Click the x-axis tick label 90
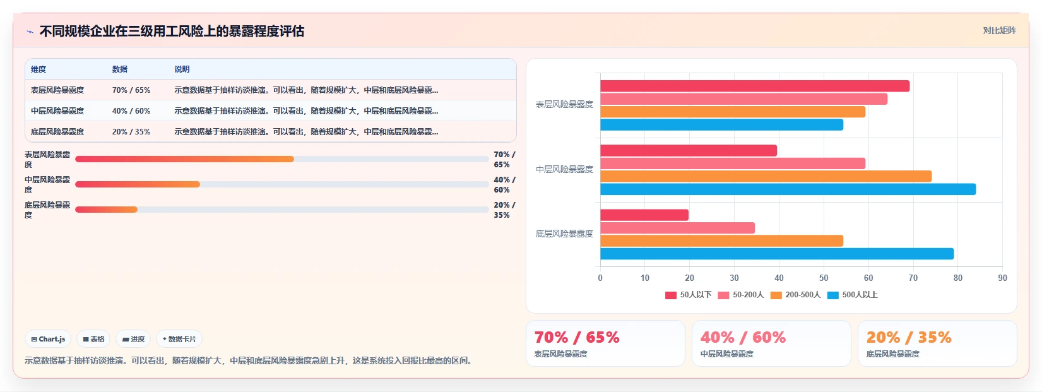 (1002, 278)
